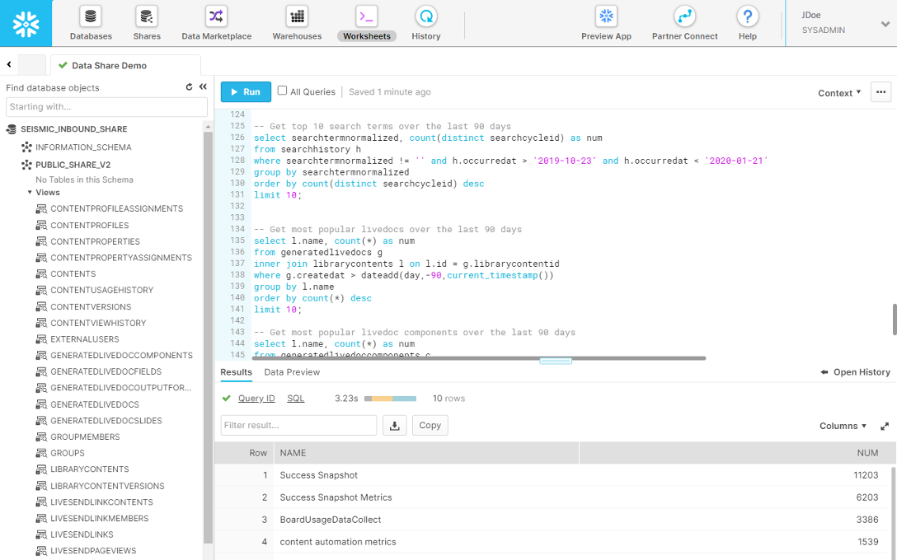
Task: Launch Preview App
Action: (606, 16)
